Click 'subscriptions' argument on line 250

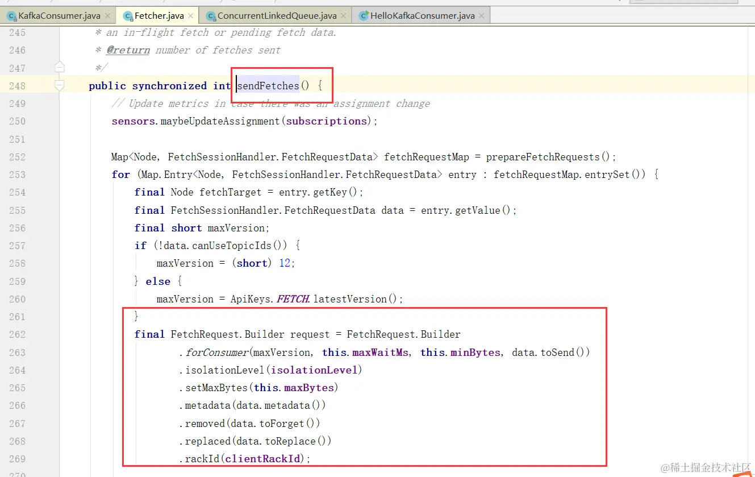point(327,121)
